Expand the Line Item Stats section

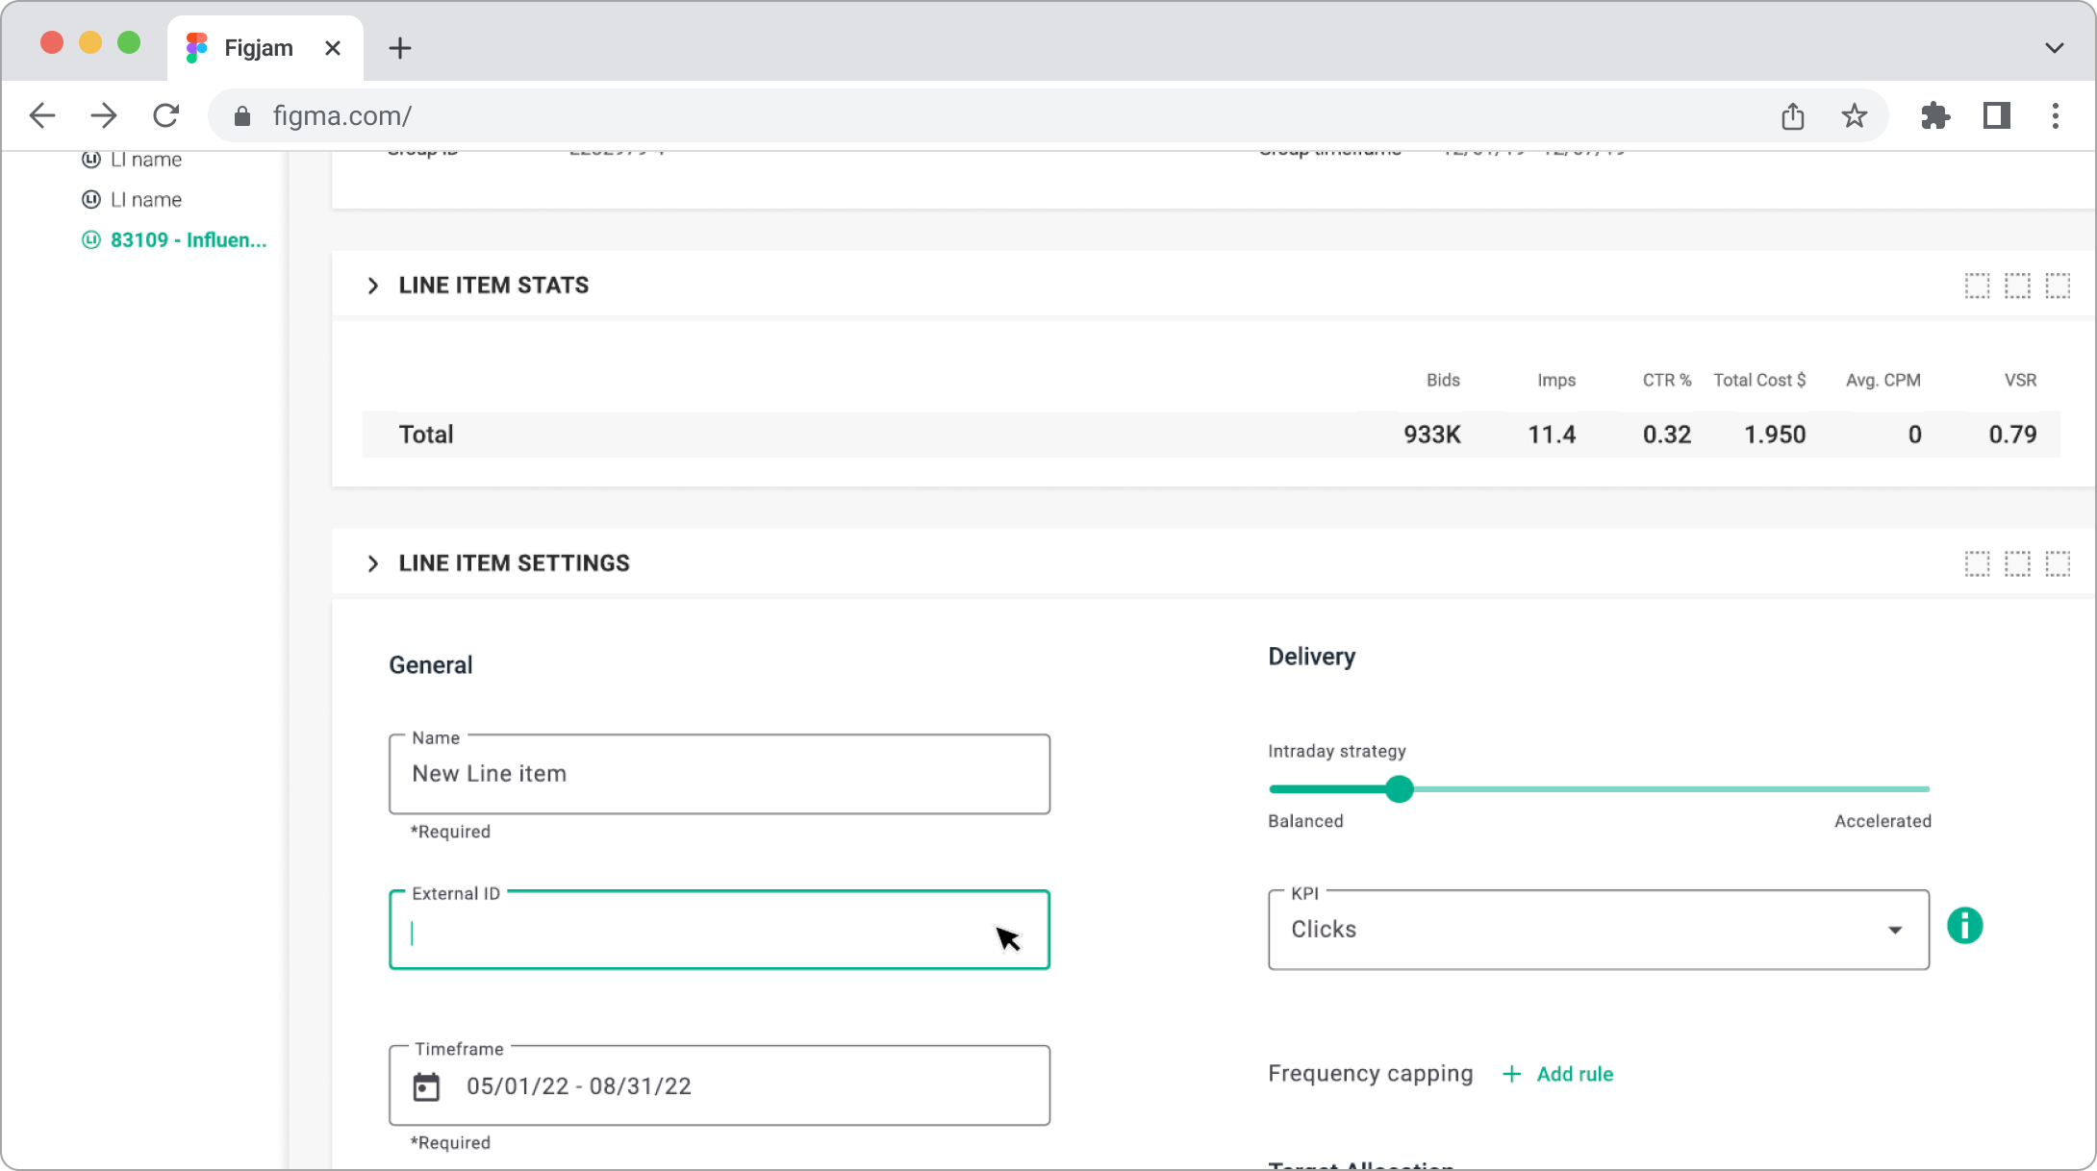pyautogui.click(x=373, y=286)
